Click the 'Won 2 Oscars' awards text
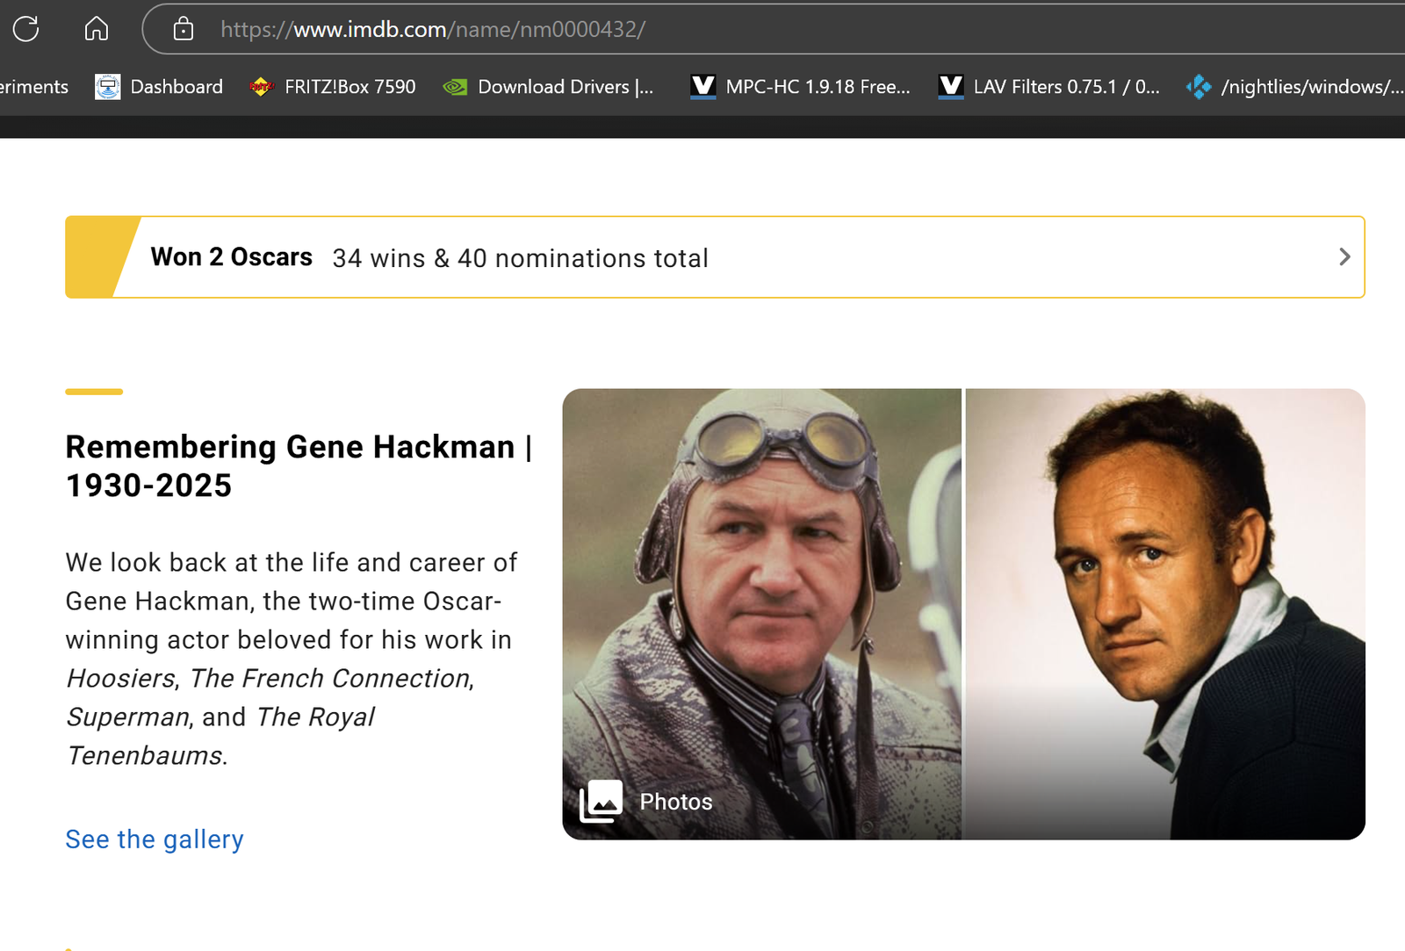The width and height of the screenshot is (1405, 951). (231, 257)
